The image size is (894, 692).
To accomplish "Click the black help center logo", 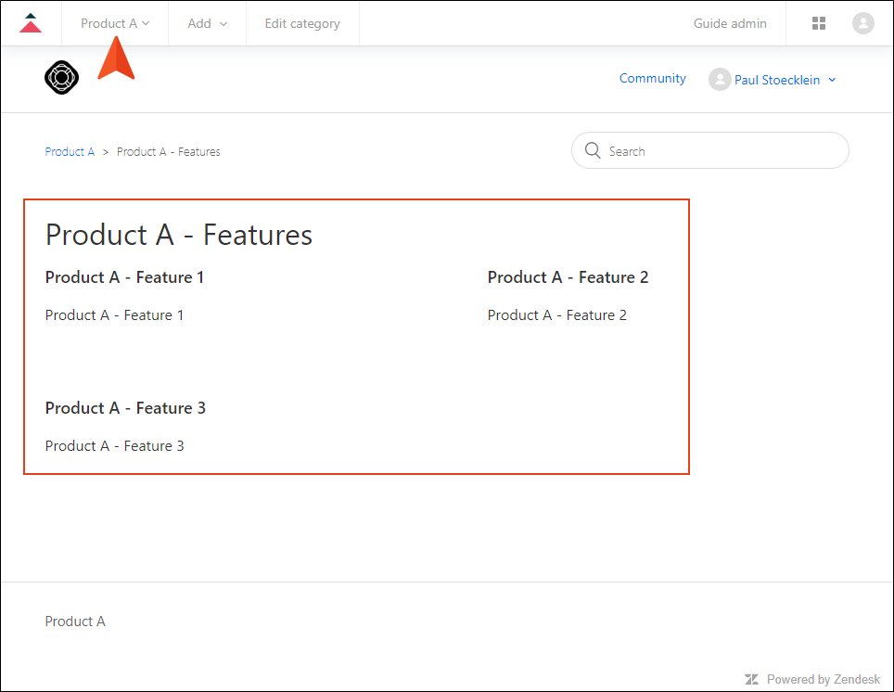I will click(x=61, y=78).
